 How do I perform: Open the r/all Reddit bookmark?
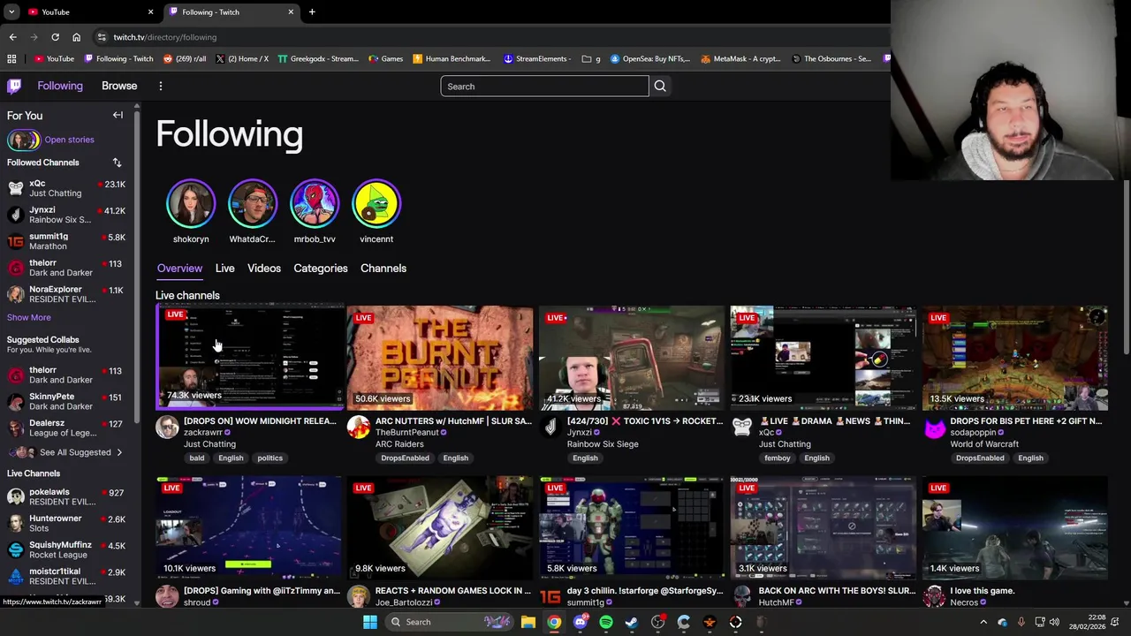coord(185,59)
